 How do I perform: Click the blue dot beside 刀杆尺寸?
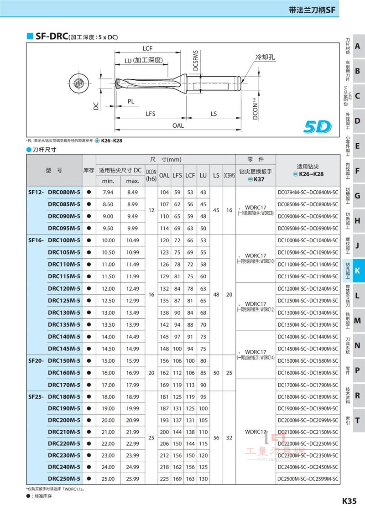click(29, 150)
